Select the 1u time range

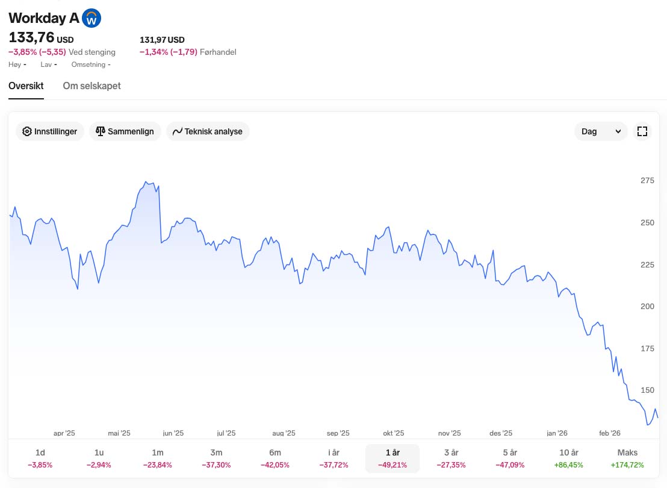point(99,458)
